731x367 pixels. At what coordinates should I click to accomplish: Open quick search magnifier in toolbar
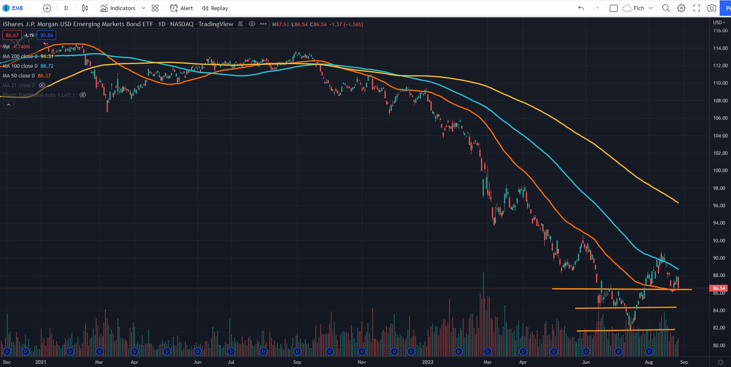pyautogui.click(x=666, y=8)
